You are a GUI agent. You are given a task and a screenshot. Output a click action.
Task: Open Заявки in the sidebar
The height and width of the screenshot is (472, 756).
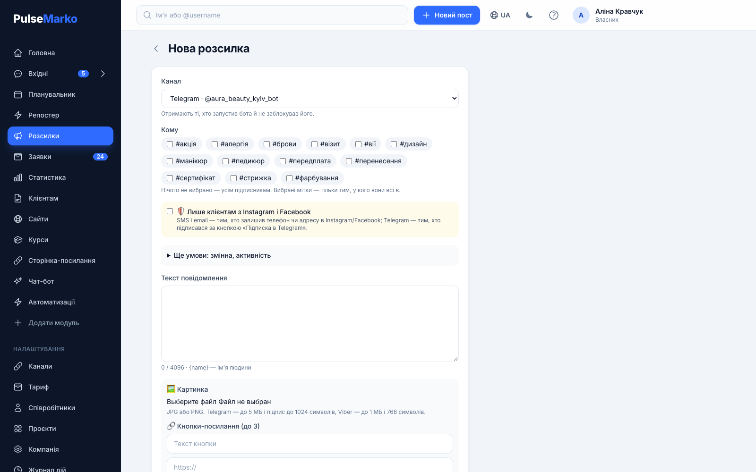[x=60, y=157]
